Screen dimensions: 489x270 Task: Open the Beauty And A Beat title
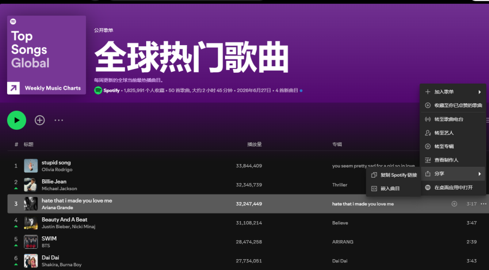coord(65,219)
